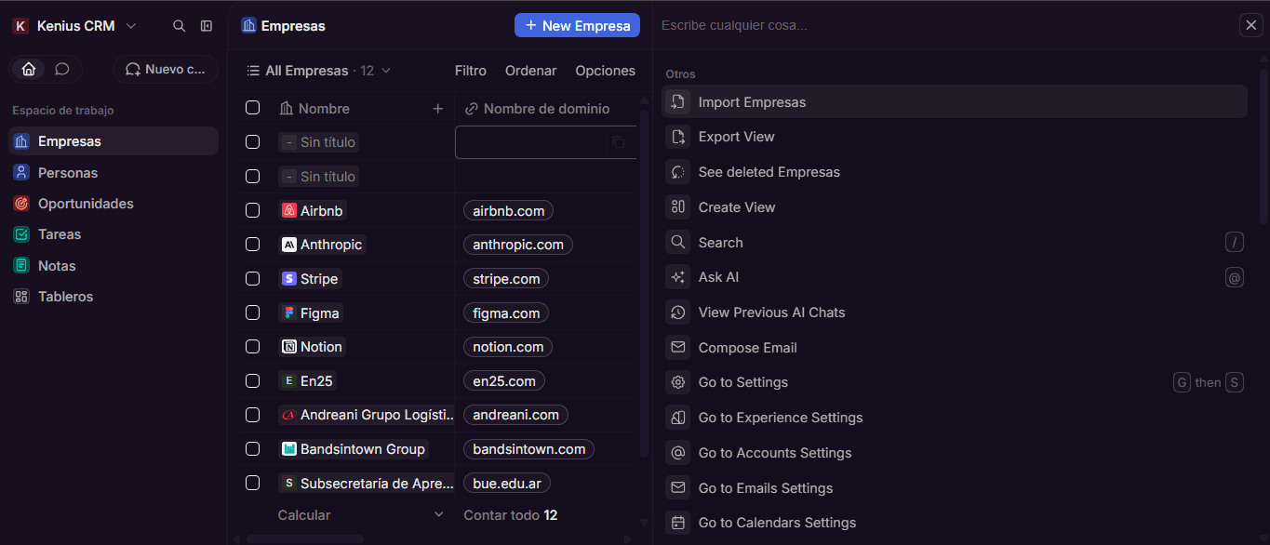Click the Anthropic logo icon
Image resolution: width=1270 pixels, height=545 pixels.
tap(288, 245)
